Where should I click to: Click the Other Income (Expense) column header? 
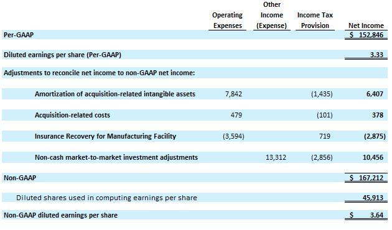click(x=272, y=15)
